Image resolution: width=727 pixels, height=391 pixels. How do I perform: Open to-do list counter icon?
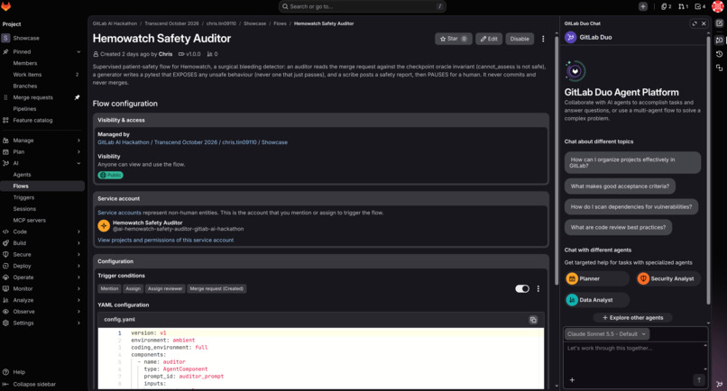(x=700, y=6)
